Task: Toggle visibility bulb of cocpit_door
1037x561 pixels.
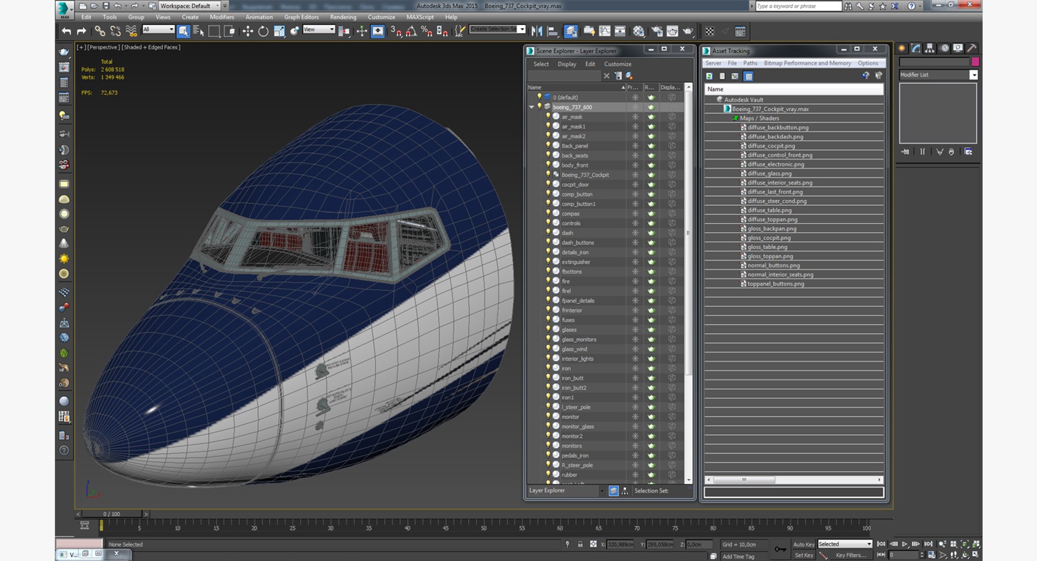Action: pyautogui.click(x=548, y=184)
